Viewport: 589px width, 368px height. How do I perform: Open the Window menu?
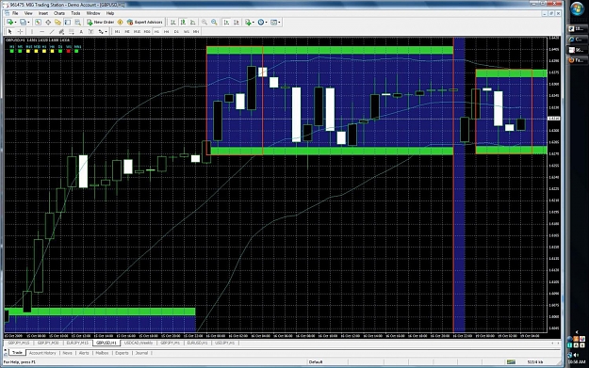[93, 13]
